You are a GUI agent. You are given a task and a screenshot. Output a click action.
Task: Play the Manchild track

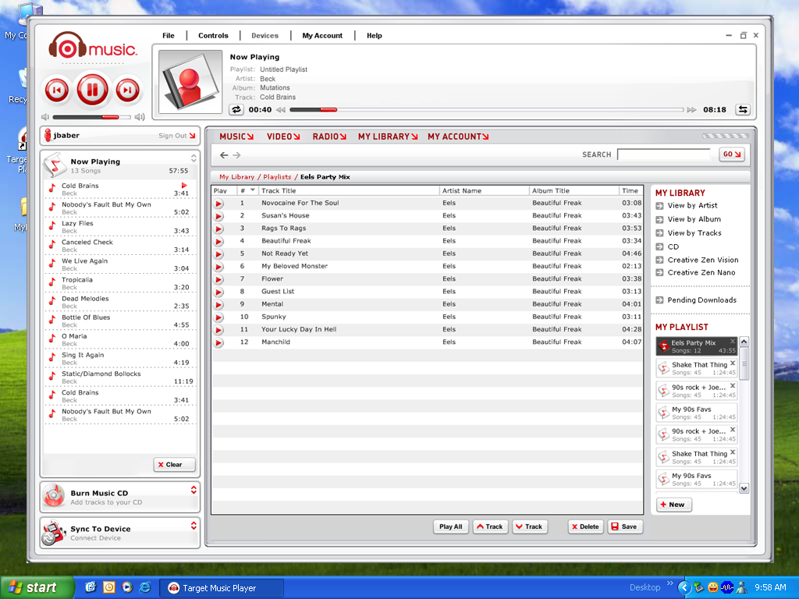click(218, 342)
